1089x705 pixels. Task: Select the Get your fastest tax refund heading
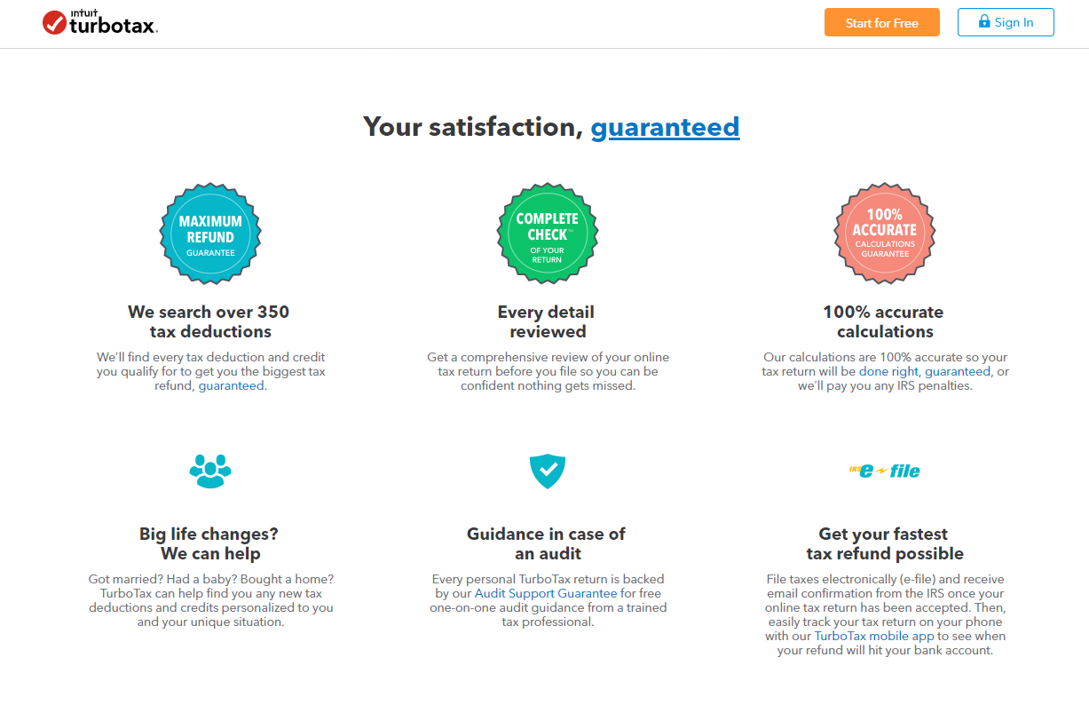(x=885, y=543)
